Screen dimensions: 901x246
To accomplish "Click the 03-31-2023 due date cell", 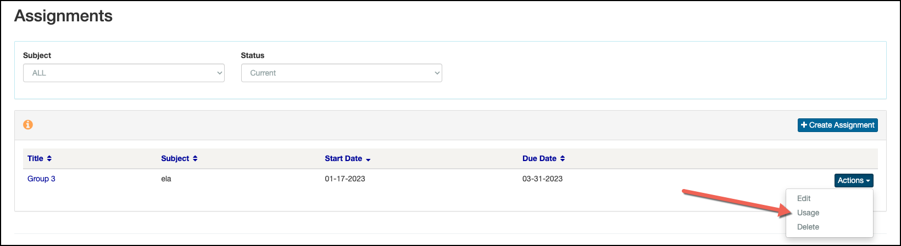I will pyautogui.click(x=542, y=179).
